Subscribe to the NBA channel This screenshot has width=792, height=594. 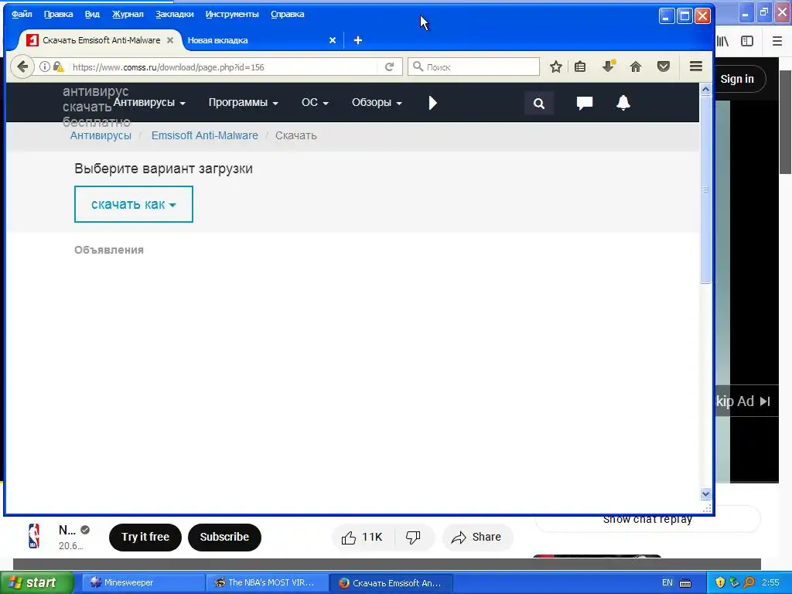224,537
